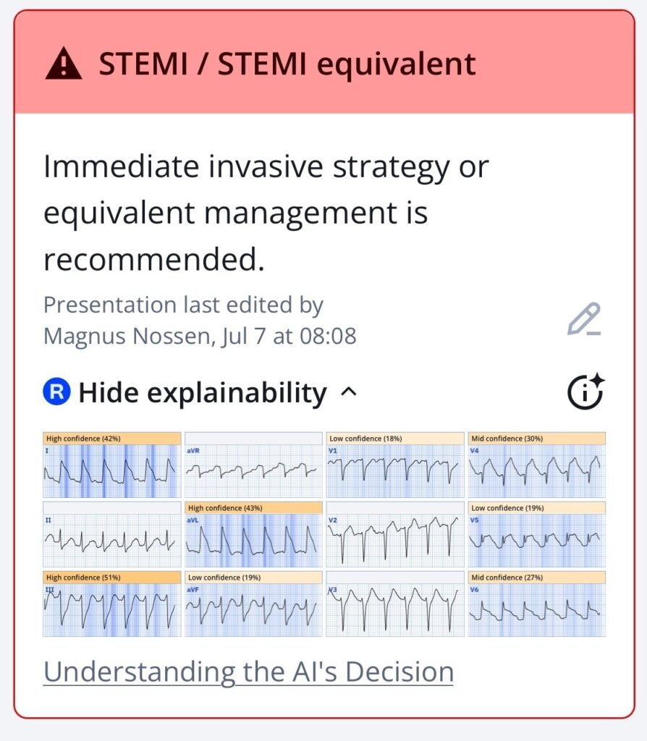Select lead II ECG thumbnail
The height and width of the screenshot is (741, 647).
coord(112,534)
